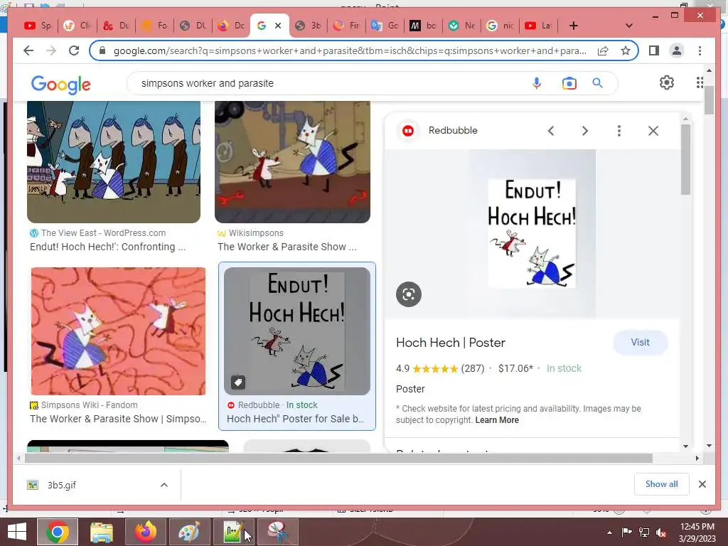This screenshot has height=546, width=728.
Task: Close the Redbubble preview panel
Action: point(653,131)
